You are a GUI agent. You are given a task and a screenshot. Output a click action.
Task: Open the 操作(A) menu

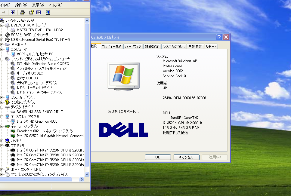pyautogui.click(x=21, y=5)
